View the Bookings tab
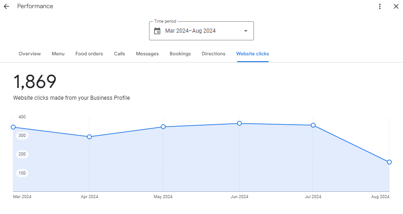403x214 pixels. click(180, 53)
